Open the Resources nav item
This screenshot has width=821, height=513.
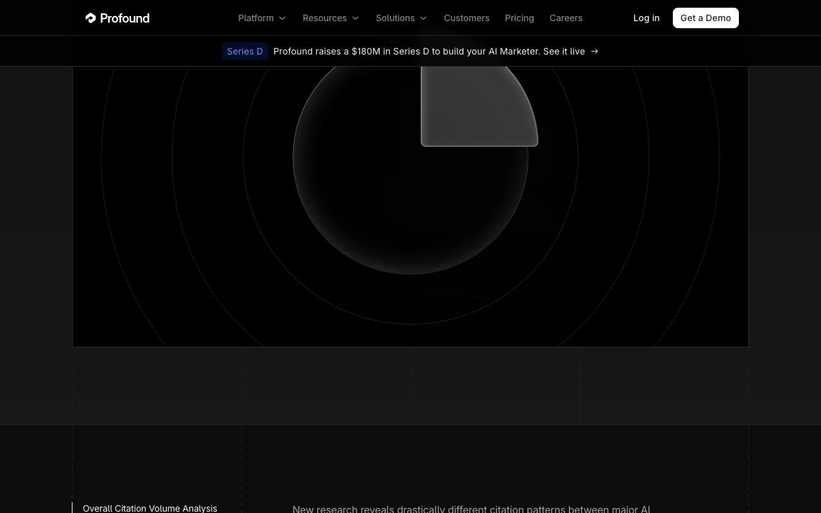[325, 18]
